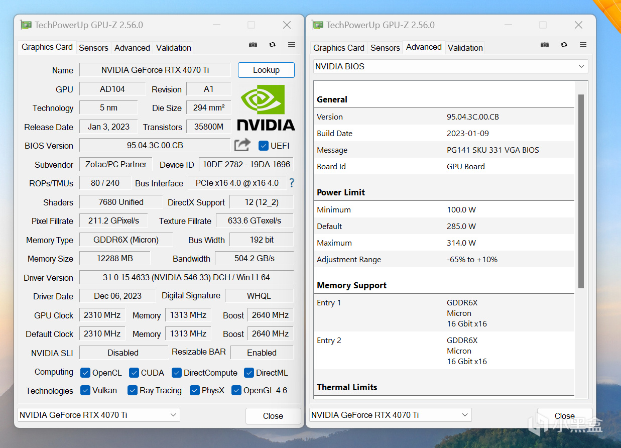Click the Lookup button
This screenshot has height=448, width=621.
click(x=266, y=70)
